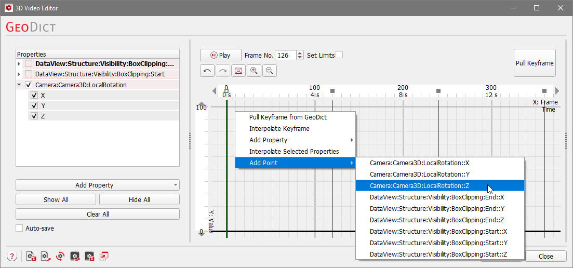Click the first gear document save icon
The image size is (573, 268).
(31, 256)
